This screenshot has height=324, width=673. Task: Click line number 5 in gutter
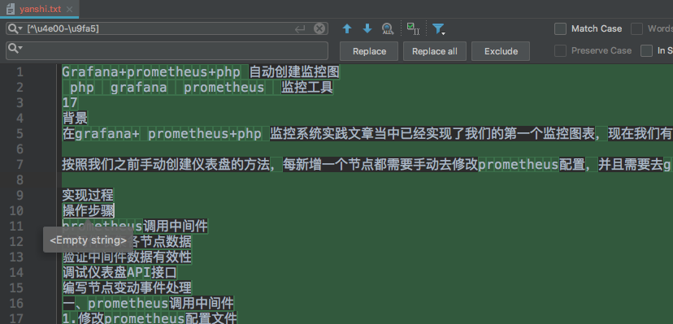click(x=20, y=134)
